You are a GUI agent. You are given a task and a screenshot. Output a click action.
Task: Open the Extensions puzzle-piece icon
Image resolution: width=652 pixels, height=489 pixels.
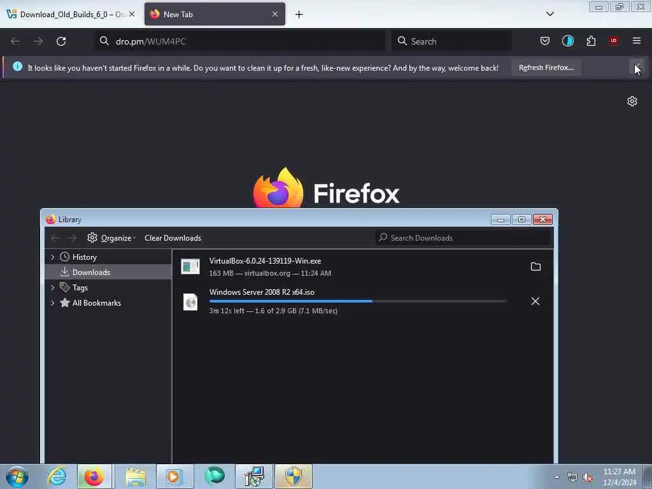[591, 41]
